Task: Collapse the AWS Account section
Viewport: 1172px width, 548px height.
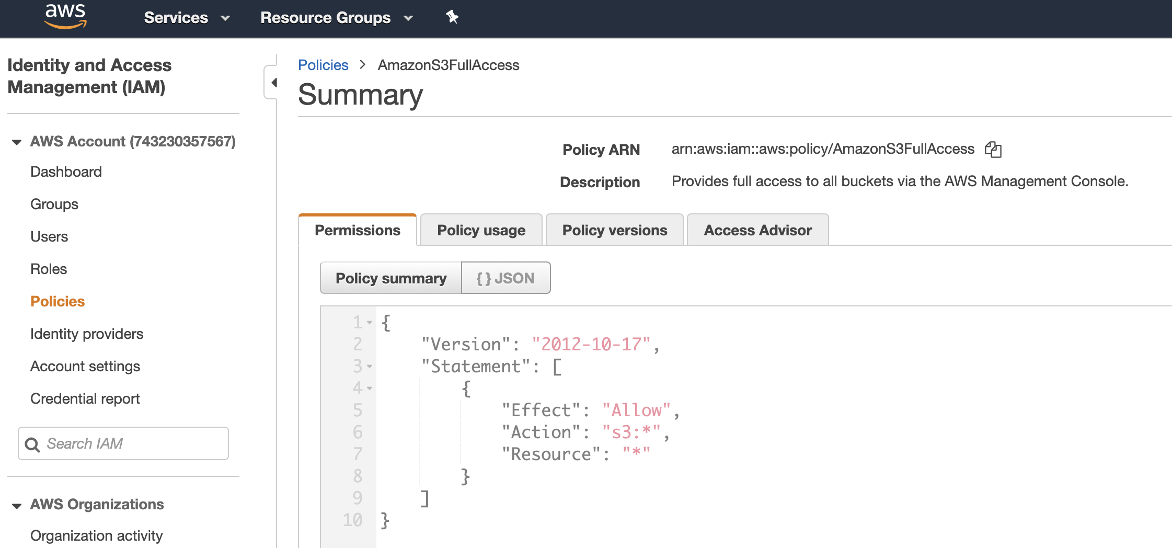Action: [x=17, y=142]
